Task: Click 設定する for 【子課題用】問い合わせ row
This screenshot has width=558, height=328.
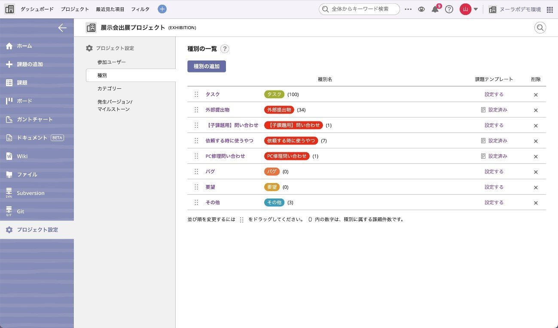Action: [x=494, y=125]
